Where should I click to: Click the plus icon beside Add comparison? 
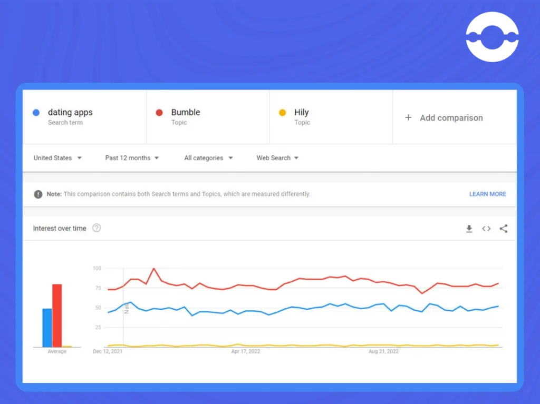click(x=408, y=117)
